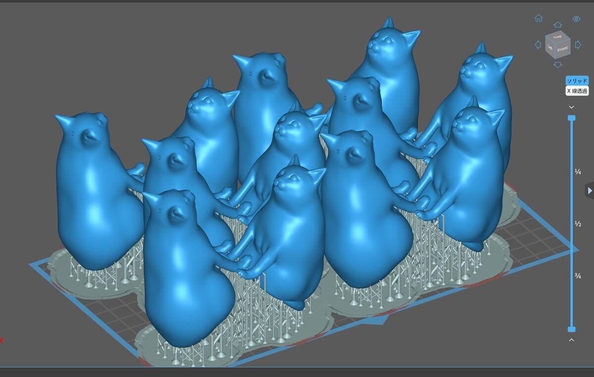Jump to the ¾ mark on slicer
The image size is (594, 377).
[x=578, y=276]
